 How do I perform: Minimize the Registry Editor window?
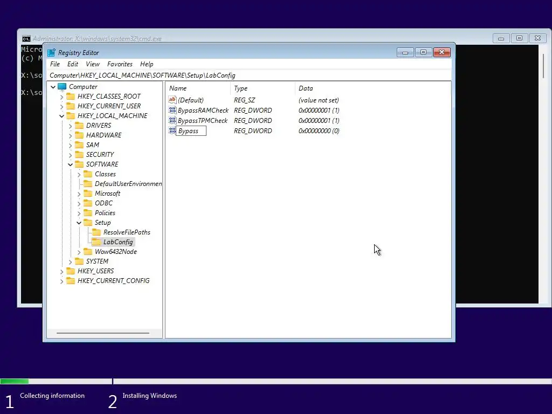click(x=405, y=52)
